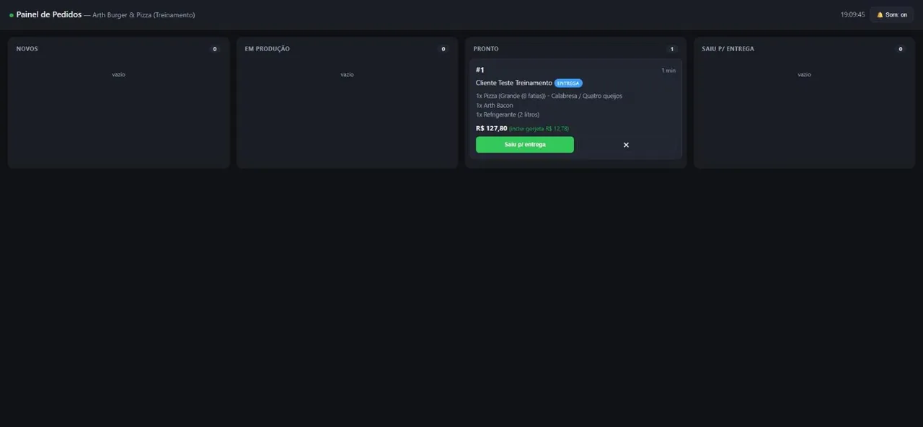
Task: Select the NOVOS column header
Action: coord(27,49)
